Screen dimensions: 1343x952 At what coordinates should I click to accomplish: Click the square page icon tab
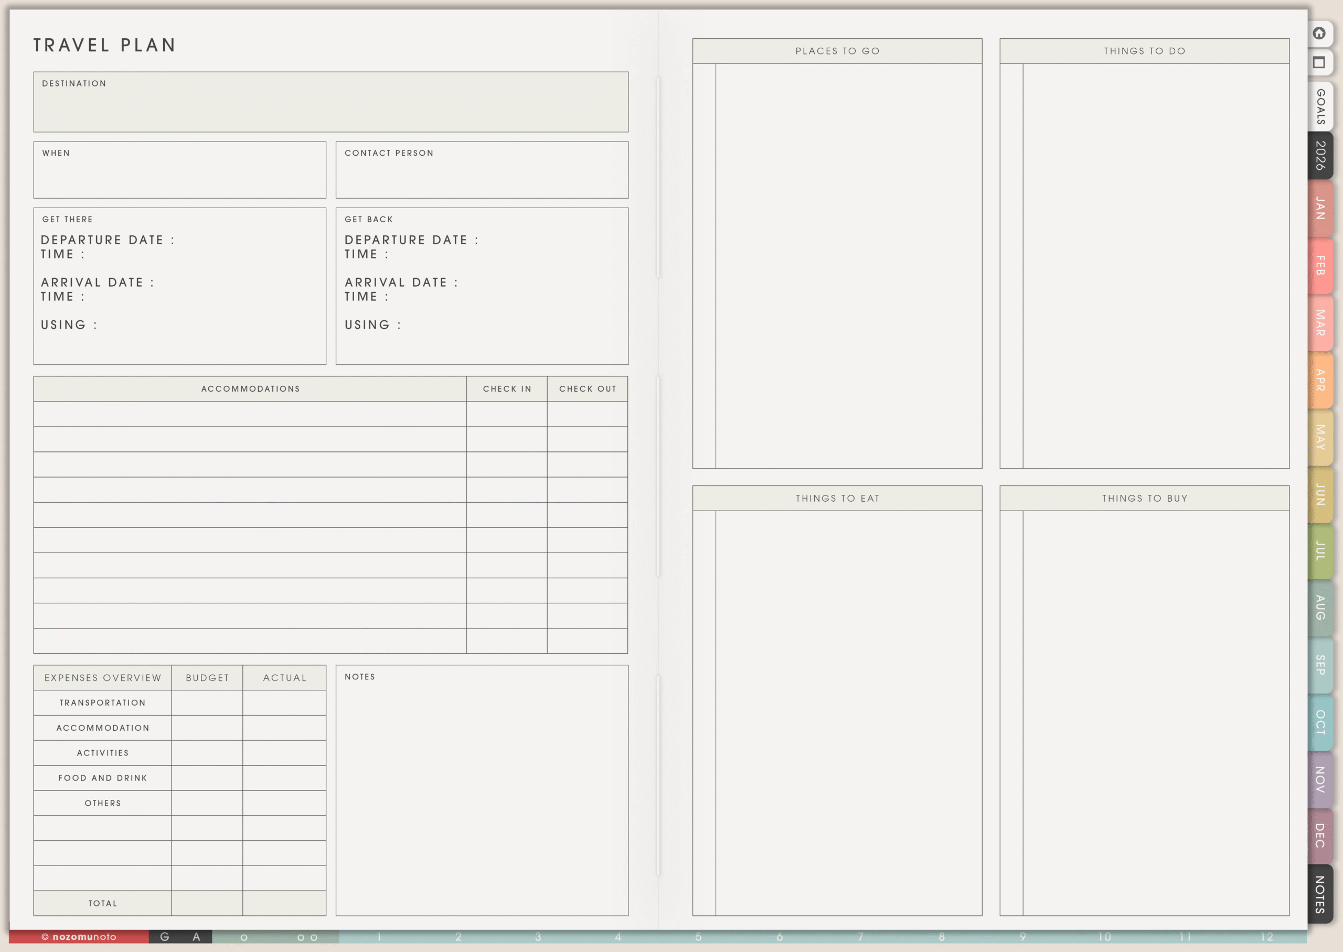1319,63
